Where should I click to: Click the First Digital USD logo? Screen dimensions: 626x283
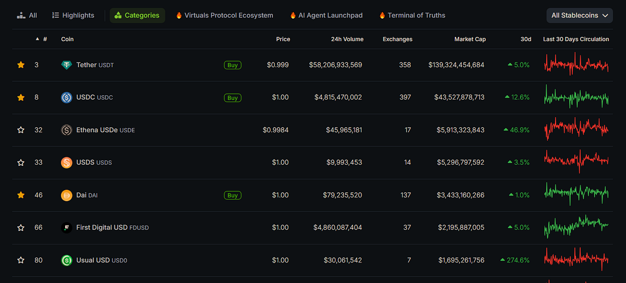coord(66,228)
